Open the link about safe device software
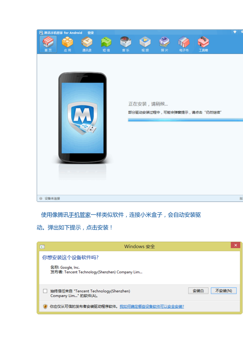The width and height of the screenshot is (243, 345). [x=152, y=306]
